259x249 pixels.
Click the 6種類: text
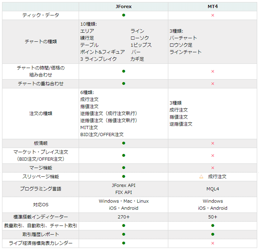click(87, 93)
